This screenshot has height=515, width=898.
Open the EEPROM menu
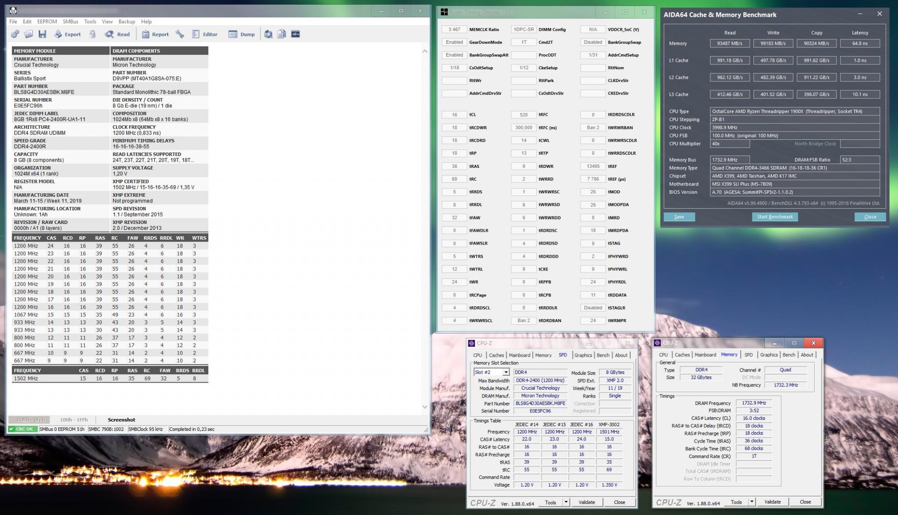pyautogui.click(x=47, y=21)
